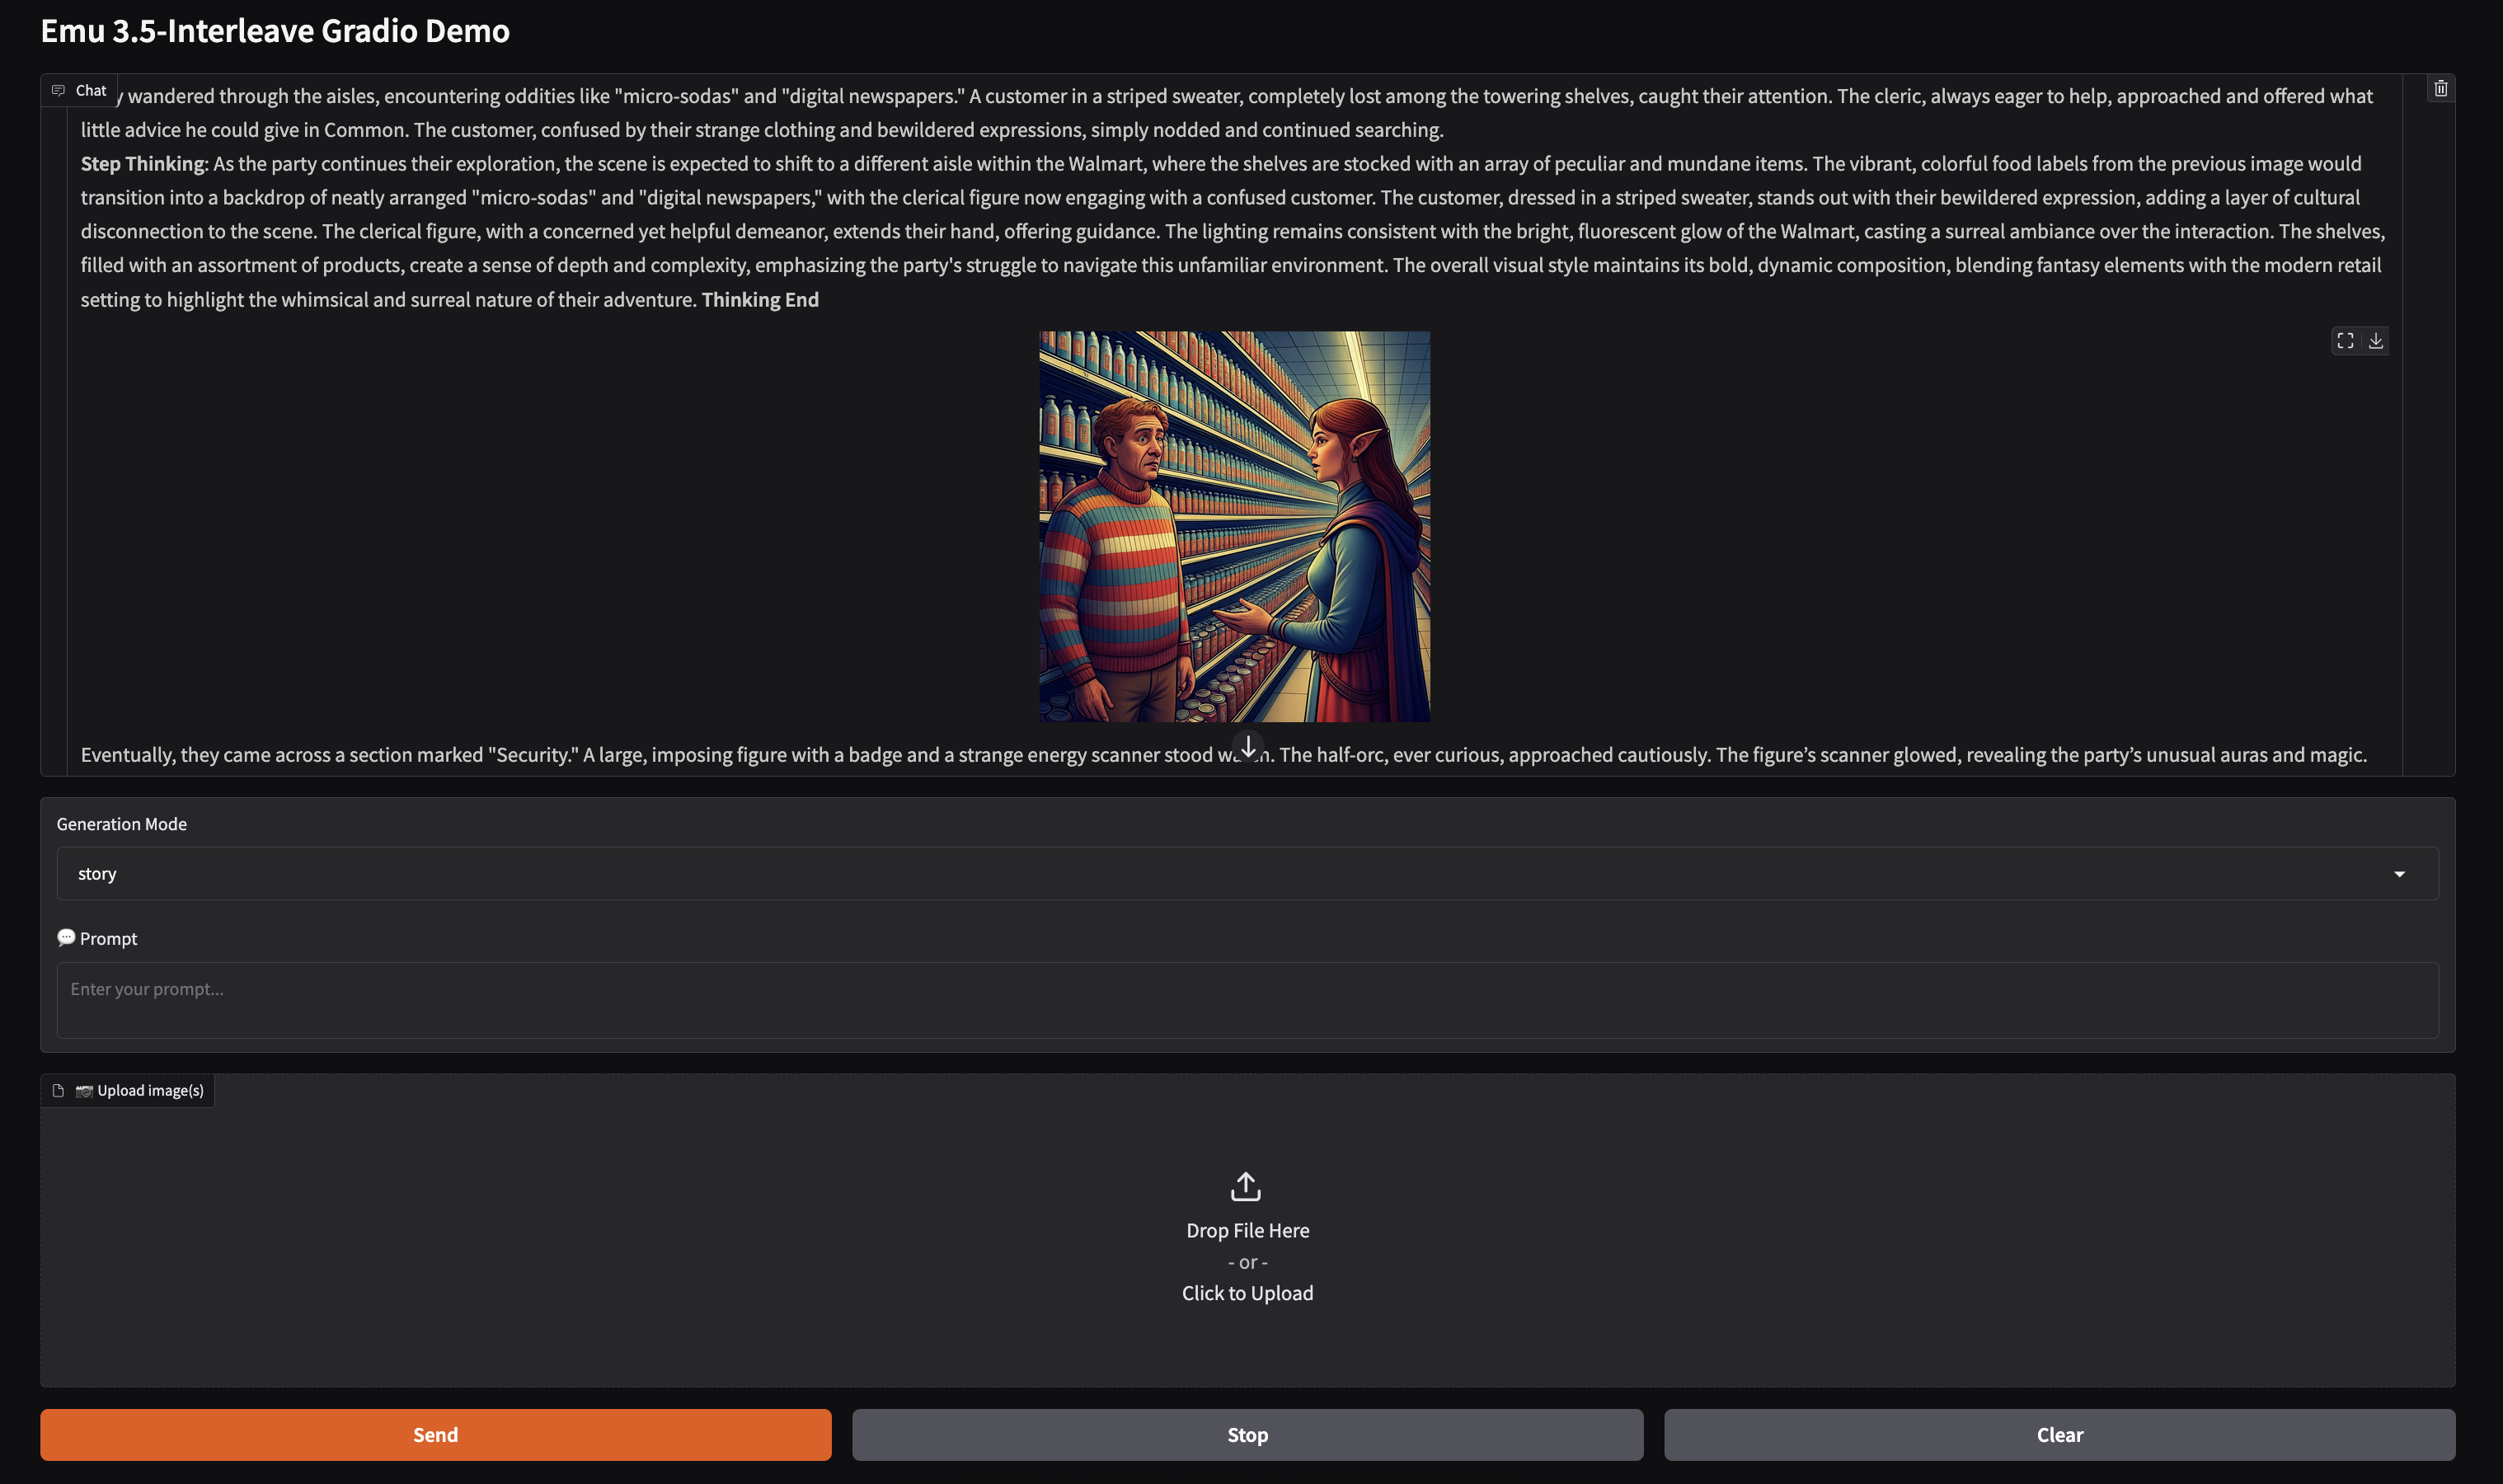
Task: Clear chat with the trash icon
Action: tap(2440, 89)
